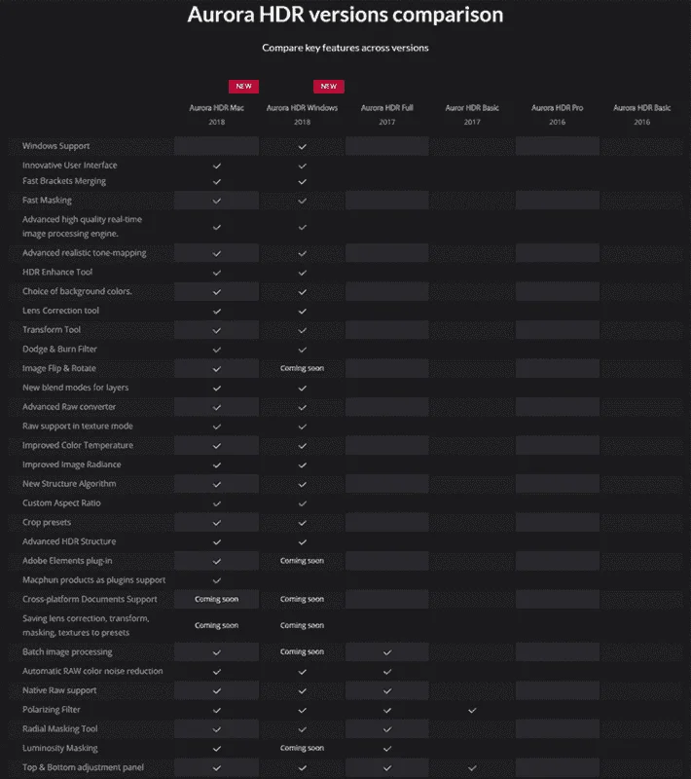This screenshot has width=691, height=779.
Task: Click Top & Bottom adjustment panel checkmark under Basic 2017
Action: [x=472, y=768]
